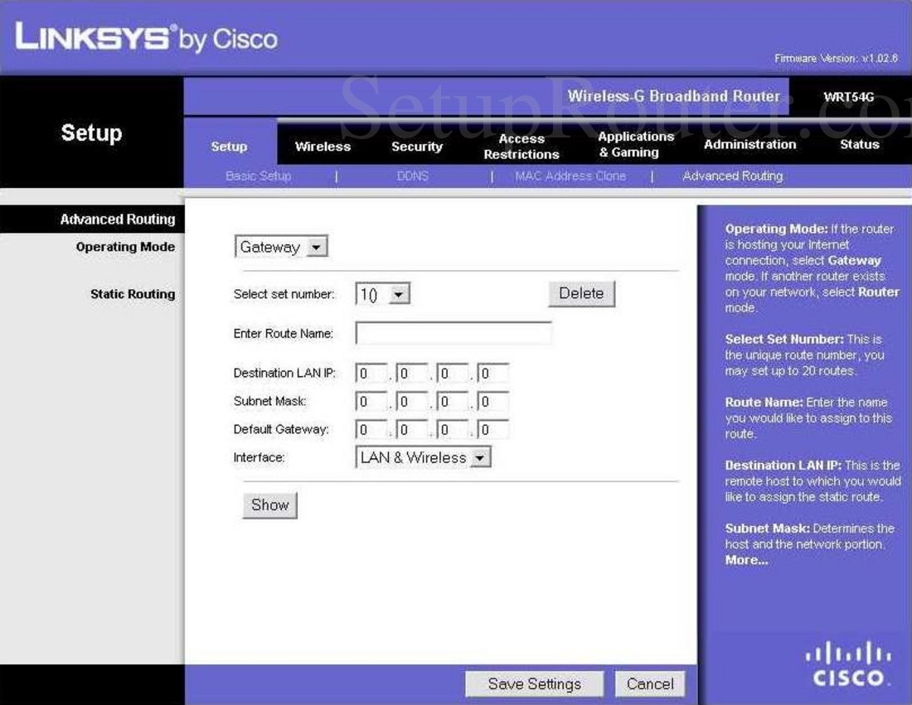Go to the Basic Setup page
Screen dimensions: 912x705
point(258,176)
